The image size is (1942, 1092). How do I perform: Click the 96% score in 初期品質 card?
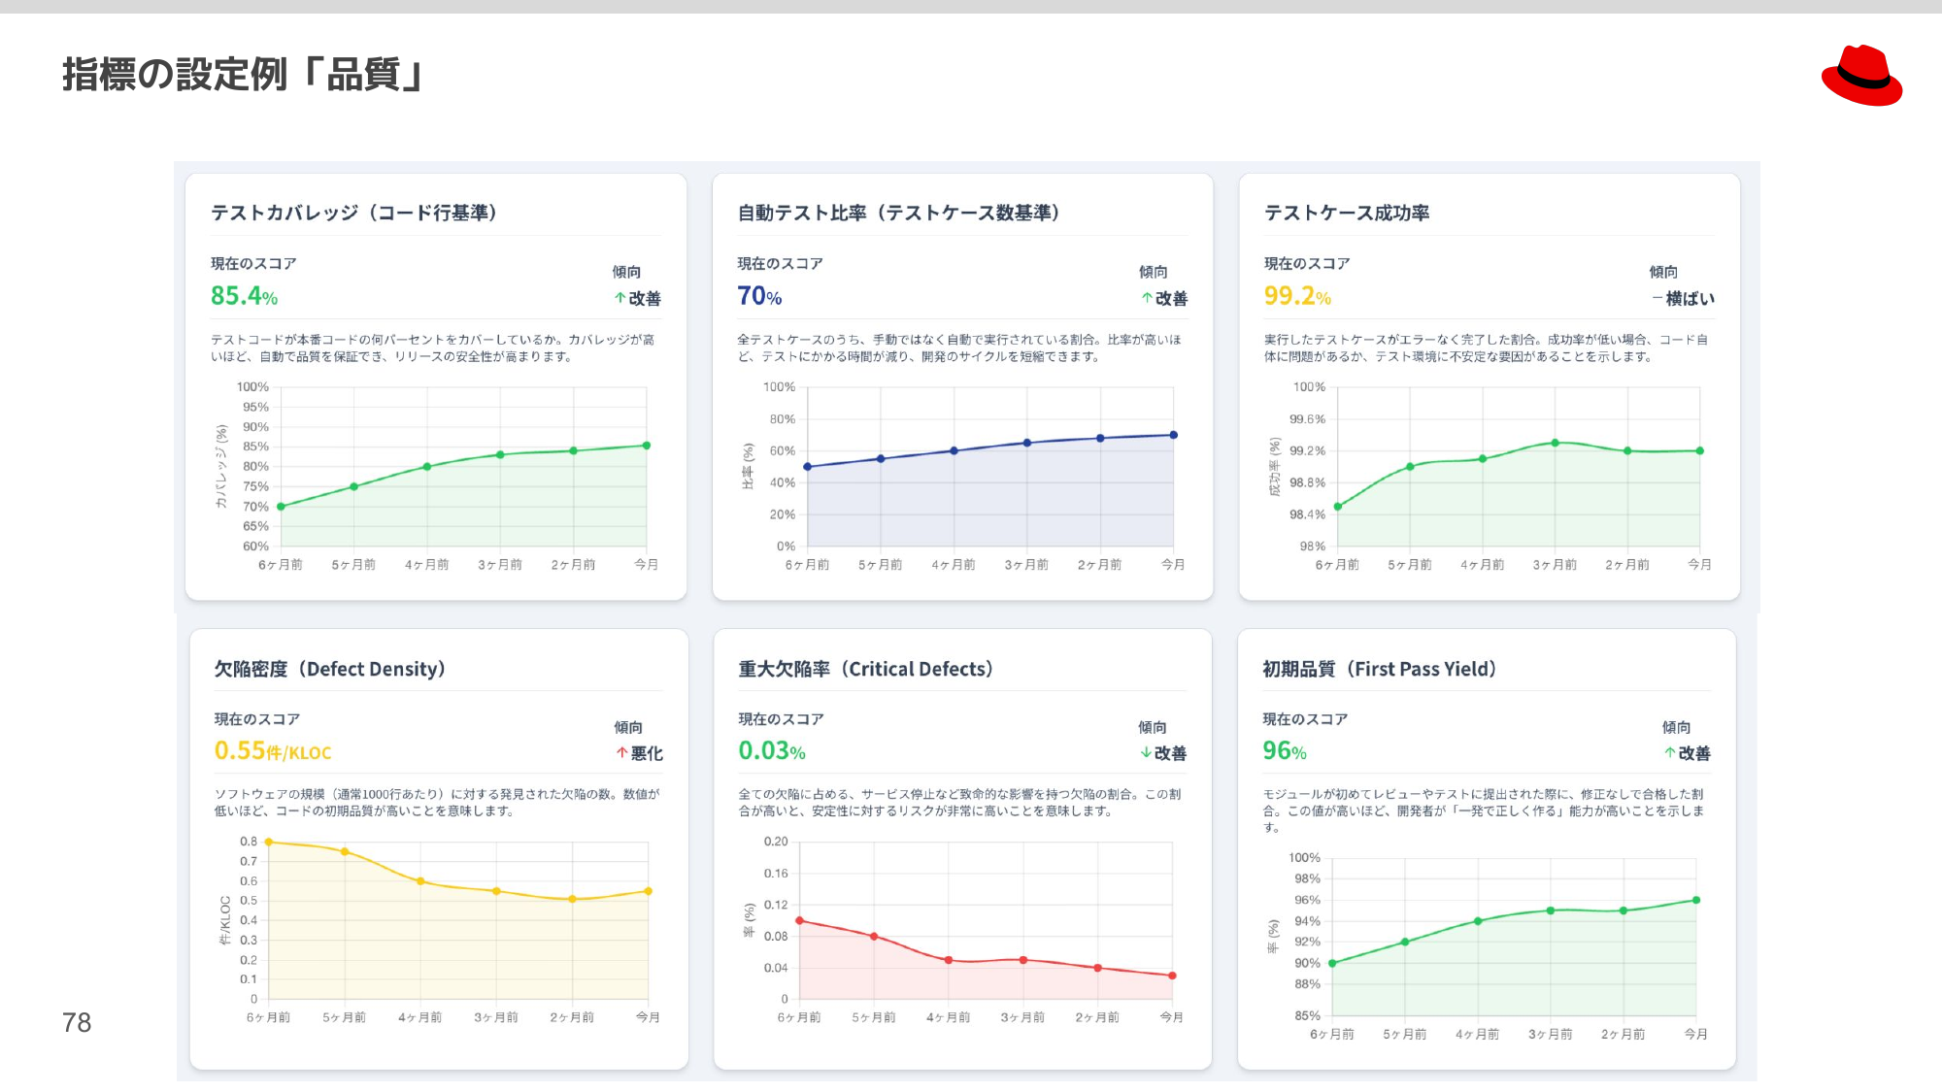tap(1284, 751)
